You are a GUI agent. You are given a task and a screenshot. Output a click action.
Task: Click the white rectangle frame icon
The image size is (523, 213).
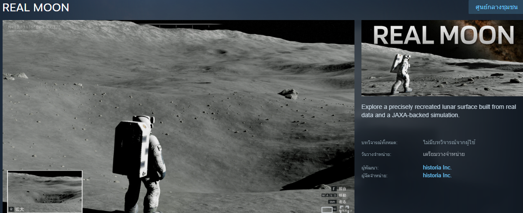tap(327, 210)
